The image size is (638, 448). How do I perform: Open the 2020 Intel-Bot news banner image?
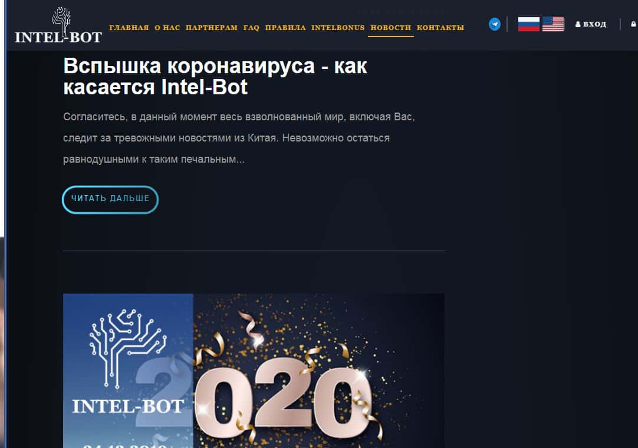click(254, 371)
